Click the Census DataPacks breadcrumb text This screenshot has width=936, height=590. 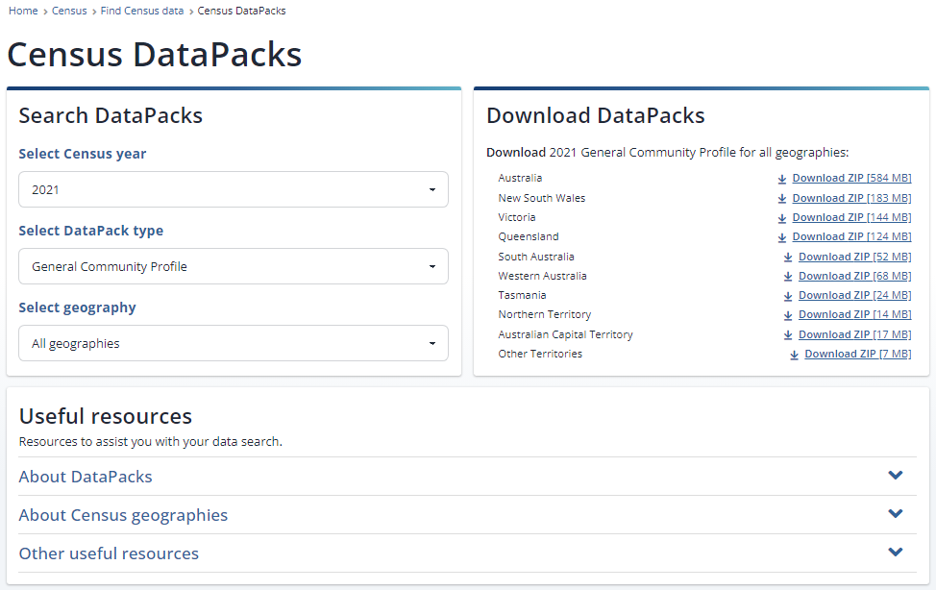241,12
